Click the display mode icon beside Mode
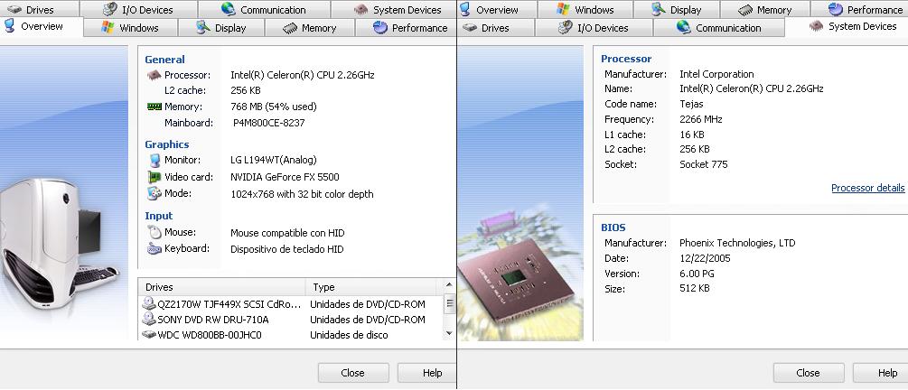908x390 pixels. pos(154,193)
